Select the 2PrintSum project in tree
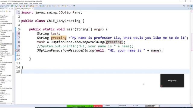Image resolution: width=193 pixels, height=108 pixels. click(4, 51)
